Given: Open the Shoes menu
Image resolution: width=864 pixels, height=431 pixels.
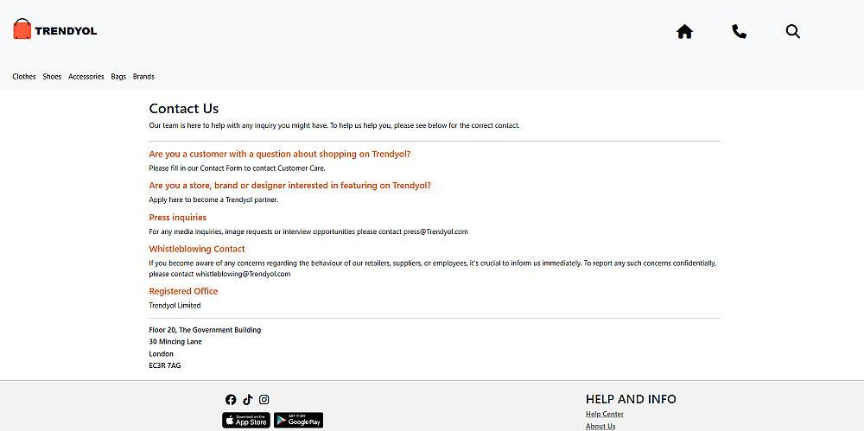Looking at the screenshot, I should [52, 77].
